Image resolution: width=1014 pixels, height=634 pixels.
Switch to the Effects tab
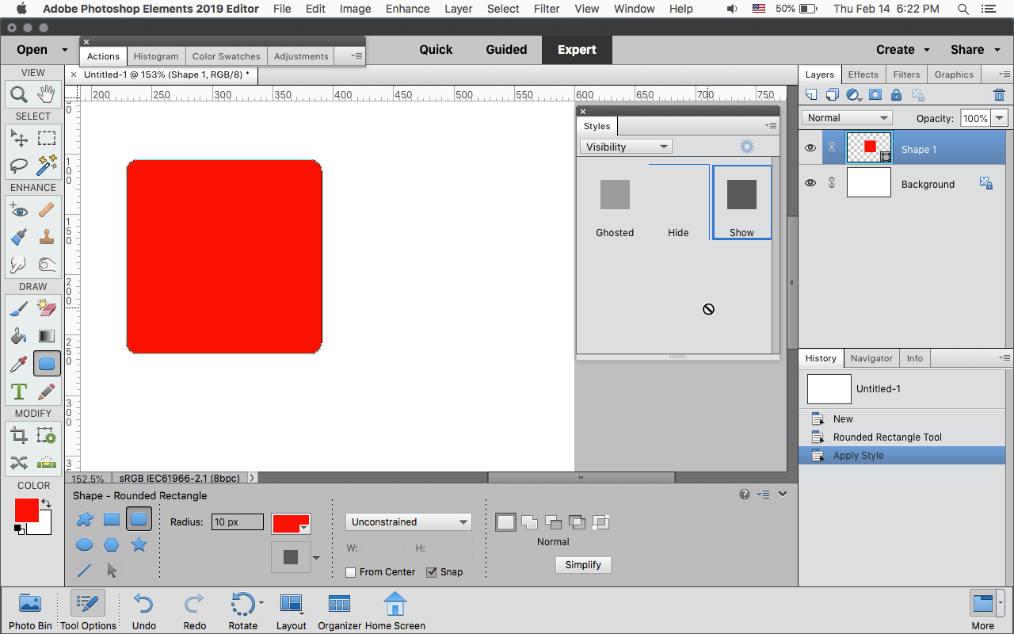click(x=863, y=74)
